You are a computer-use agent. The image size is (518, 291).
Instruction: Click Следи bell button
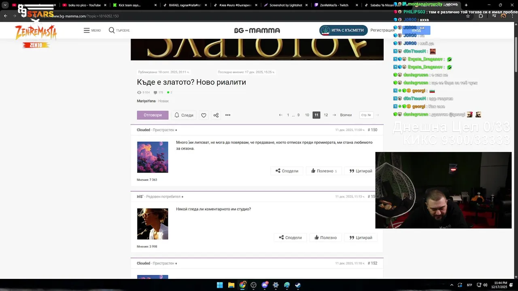tap(184, 115)
